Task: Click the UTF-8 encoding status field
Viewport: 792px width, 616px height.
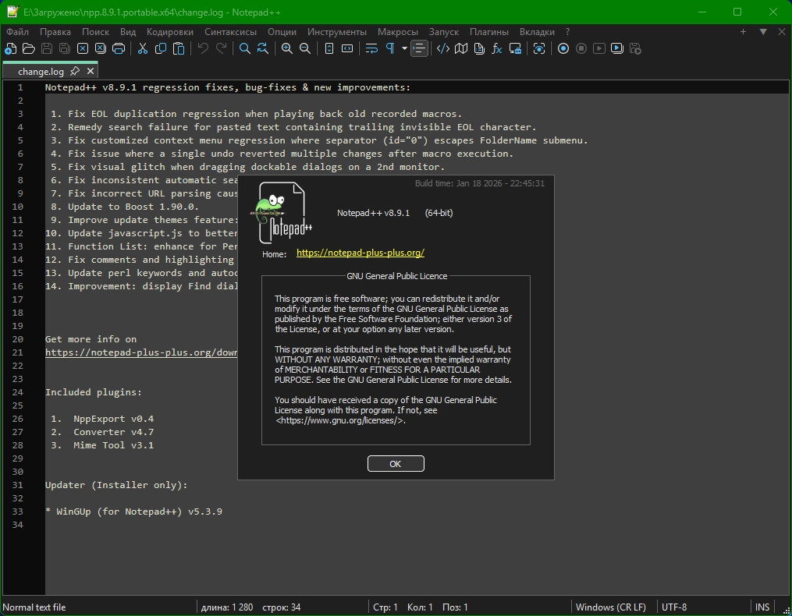Action: click(x=674, y=607)
